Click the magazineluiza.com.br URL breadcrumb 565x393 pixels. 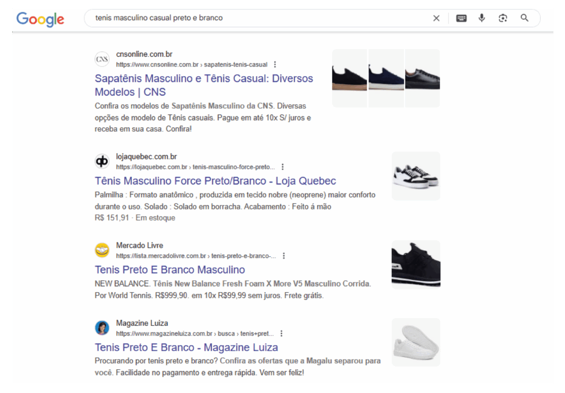(195, 333)
